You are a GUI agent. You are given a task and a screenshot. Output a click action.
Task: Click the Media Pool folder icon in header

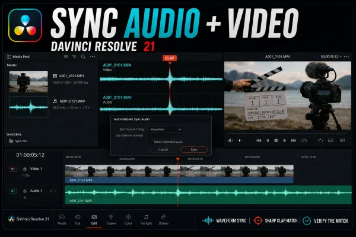coord(9,57)
